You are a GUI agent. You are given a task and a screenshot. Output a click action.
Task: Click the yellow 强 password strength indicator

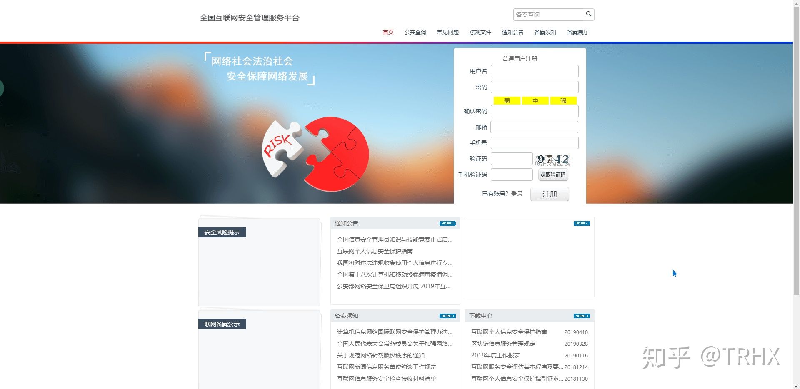coord(563,101)
